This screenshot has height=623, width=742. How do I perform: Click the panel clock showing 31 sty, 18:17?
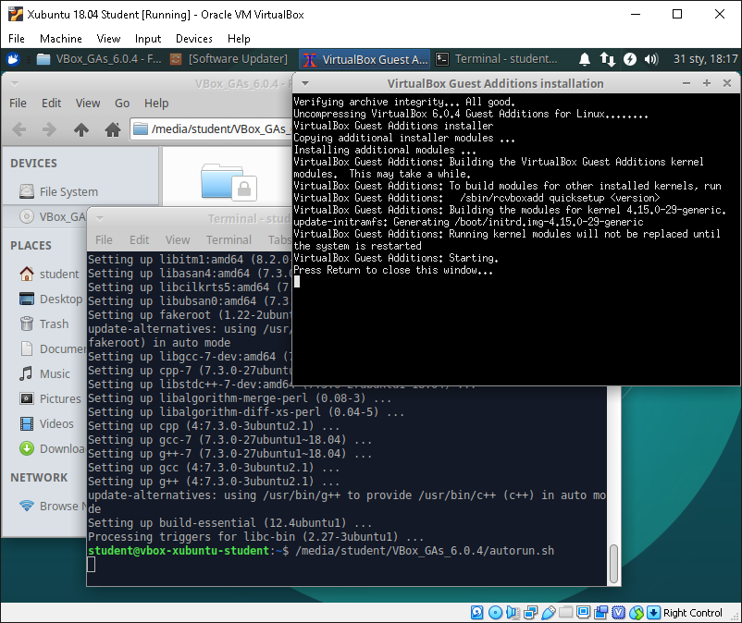(x=705, y=59)
